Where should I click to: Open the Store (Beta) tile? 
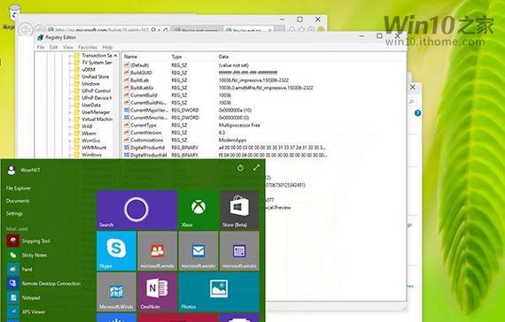coord(239,210)
